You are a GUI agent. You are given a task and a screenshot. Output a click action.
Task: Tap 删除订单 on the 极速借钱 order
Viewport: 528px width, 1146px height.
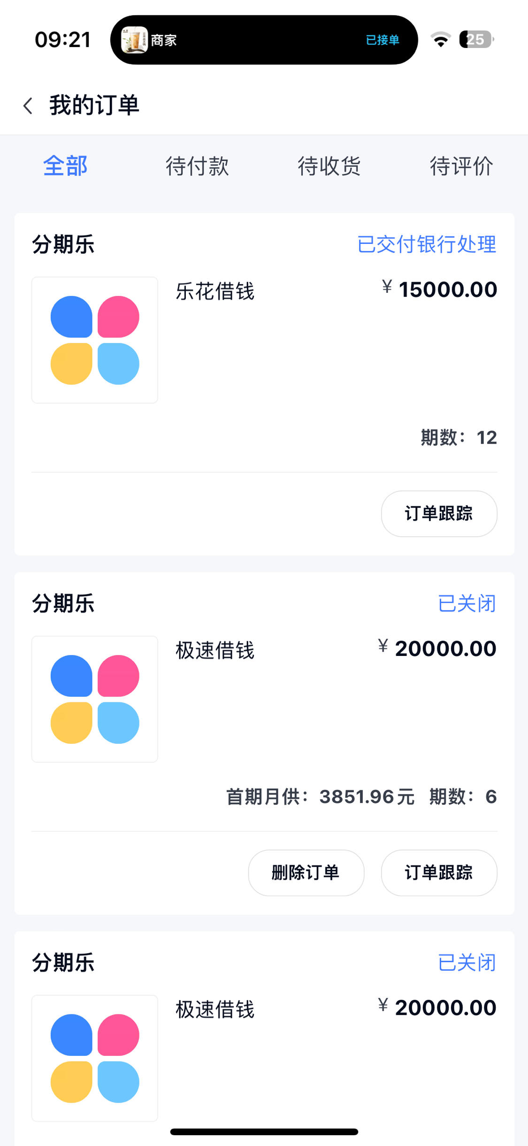click(306, 873)
